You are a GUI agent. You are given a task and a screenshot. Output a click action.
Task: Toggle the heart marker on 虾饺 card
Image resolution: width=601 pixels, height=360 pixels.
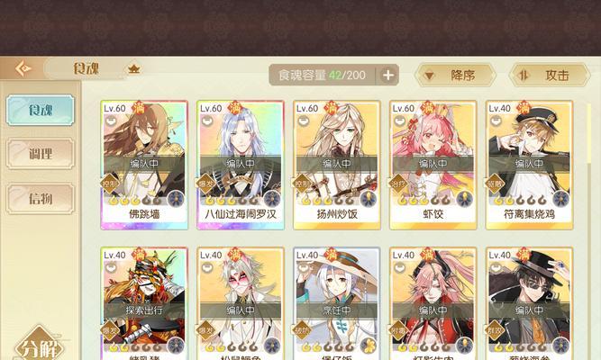point(399,121)
